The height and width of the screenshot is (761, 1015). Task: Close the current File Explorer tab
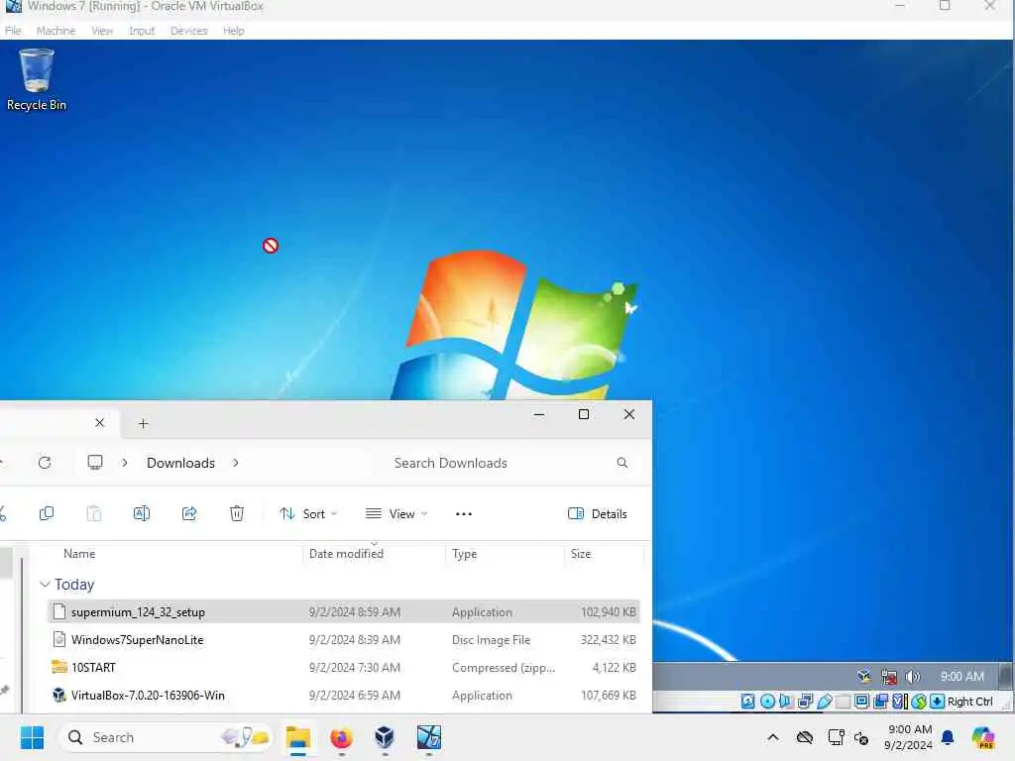pos(100,422)
